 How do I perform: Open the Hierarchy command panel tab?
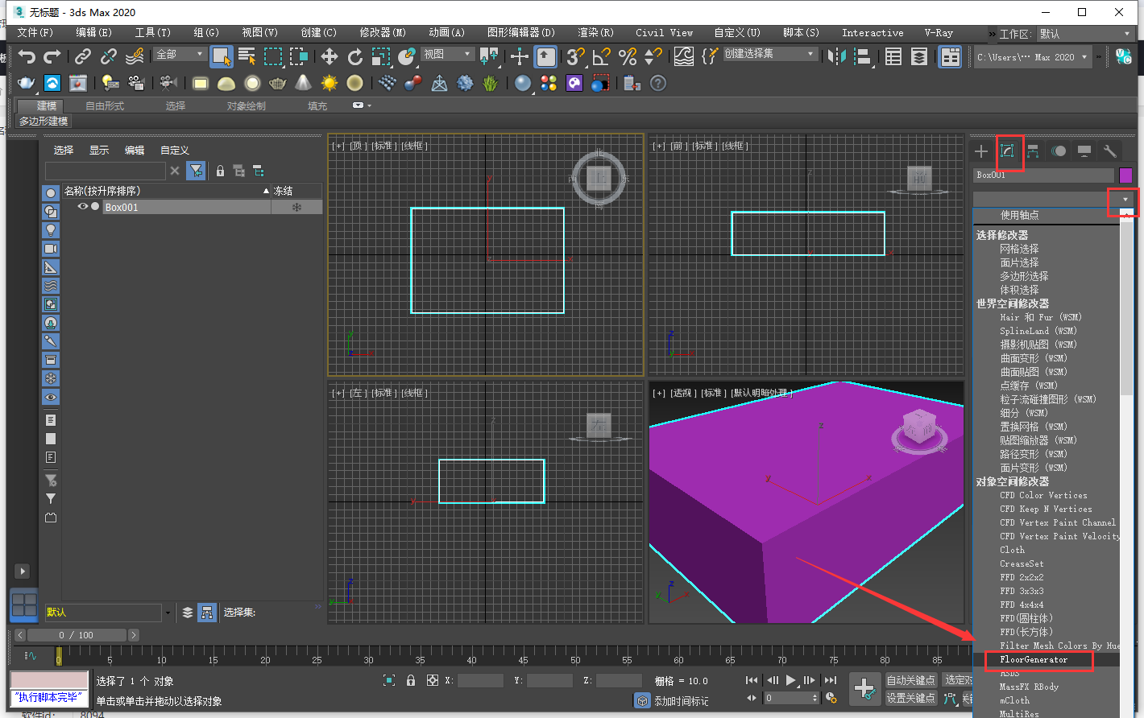pyautogui.click(x=1033, y=151)
